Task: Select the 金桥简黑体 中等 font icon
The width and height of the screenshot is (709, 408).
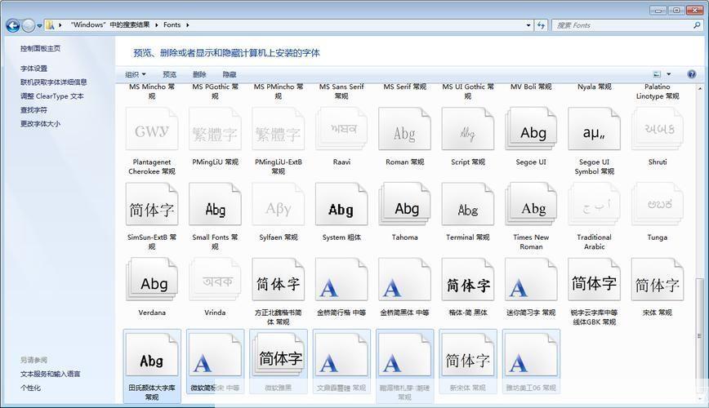Action: (404, 280)
